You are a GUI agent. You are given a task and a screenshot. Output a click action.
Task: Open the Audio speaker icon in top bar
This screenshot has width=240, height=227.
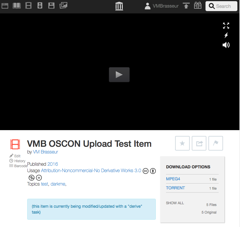[x=40, y=6]
